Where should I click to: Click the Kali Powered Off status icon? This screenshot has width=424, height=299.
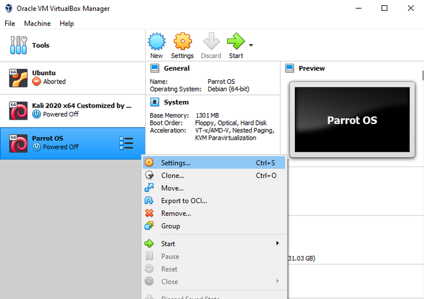tap(37, 114)
